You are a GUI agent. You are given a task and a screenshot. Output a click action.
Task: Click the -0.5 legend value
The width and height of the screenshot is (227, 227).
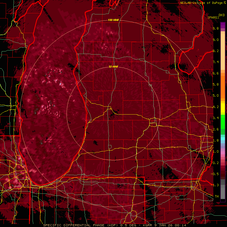tap(215, 174)
